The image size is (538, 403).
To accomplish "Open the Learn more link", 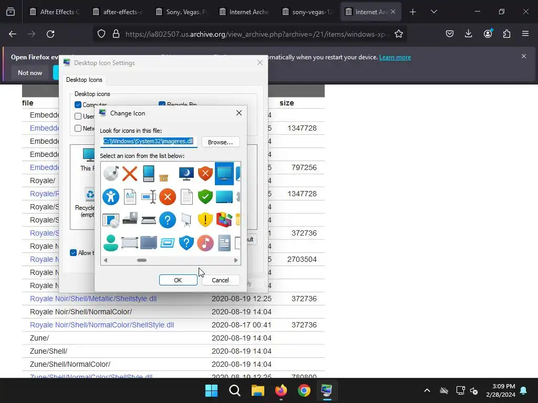I will (x=395, y=57).
